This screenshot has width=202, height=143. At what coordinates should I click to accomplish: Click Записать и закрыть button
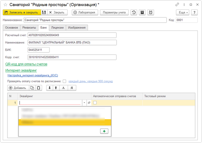(x=22, y=12)
